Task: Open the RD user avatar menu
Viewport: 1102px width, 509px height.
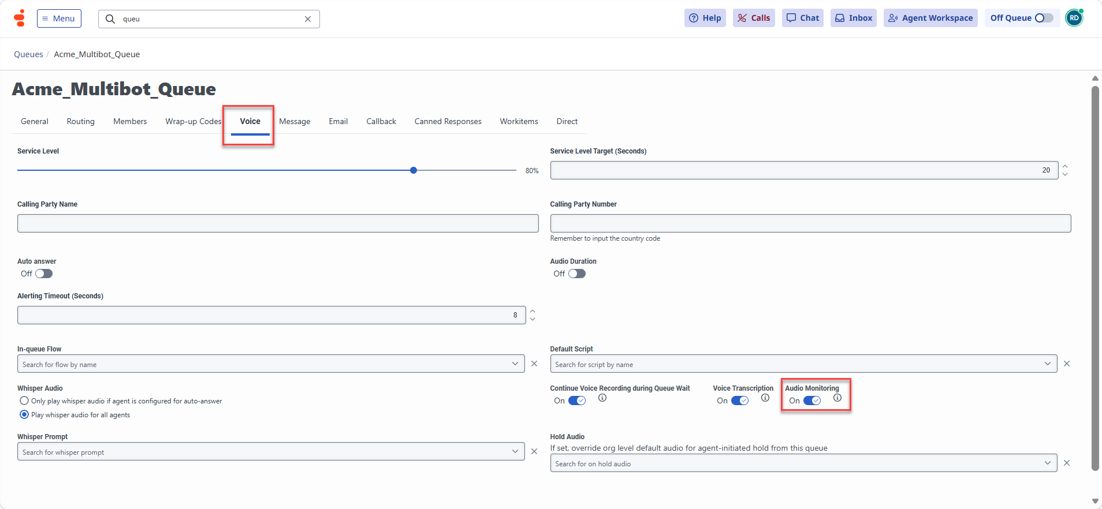Action: (1074, 18)
